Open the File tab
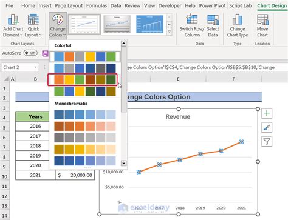The image size is (288, 220). pos(9,5)
